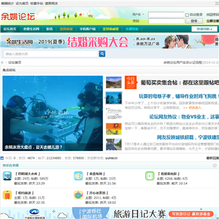Open article 玩耍时母慈子孝

pos(179,96)
